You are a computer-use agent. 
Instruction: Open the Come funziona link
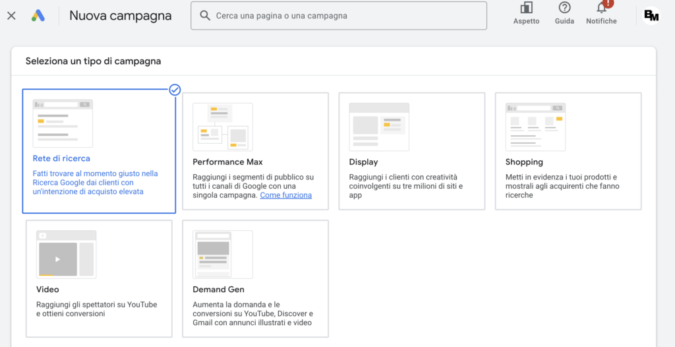coord(285,195)
